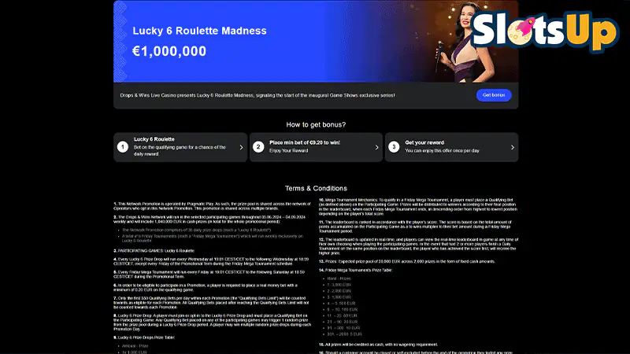
Task: Click term 10 Mega Tournament Mechanics paragraph
Action: click(x=418, y=207)
